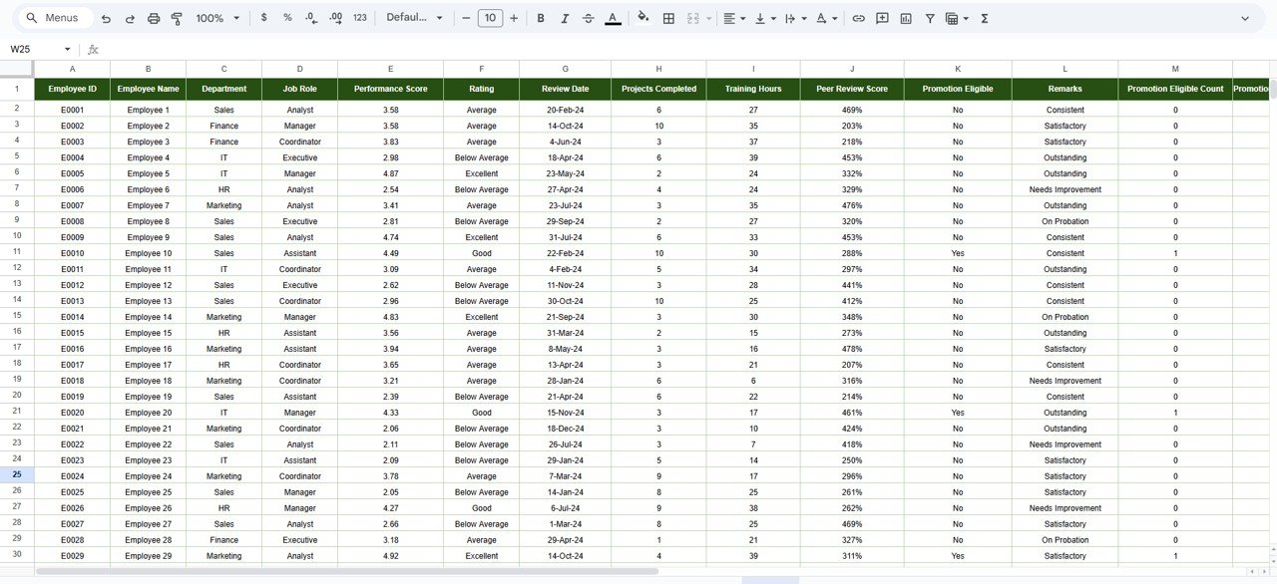
Task: Click the borders grid icon
Action: coord(668,19)
